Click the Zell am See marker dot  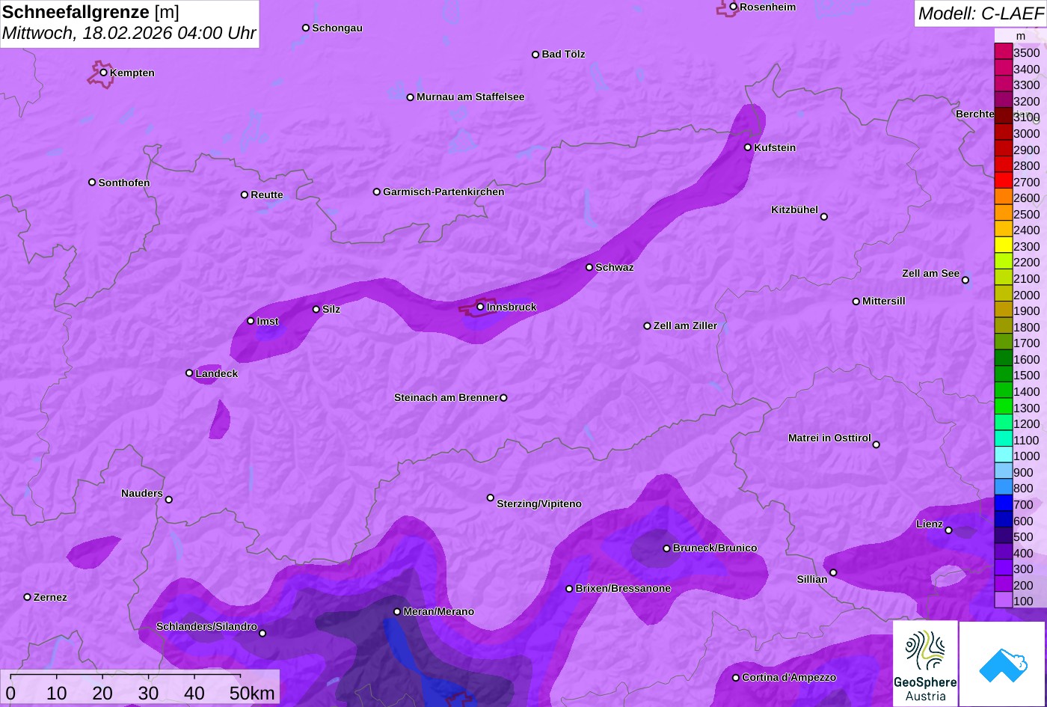coord(965,280)
